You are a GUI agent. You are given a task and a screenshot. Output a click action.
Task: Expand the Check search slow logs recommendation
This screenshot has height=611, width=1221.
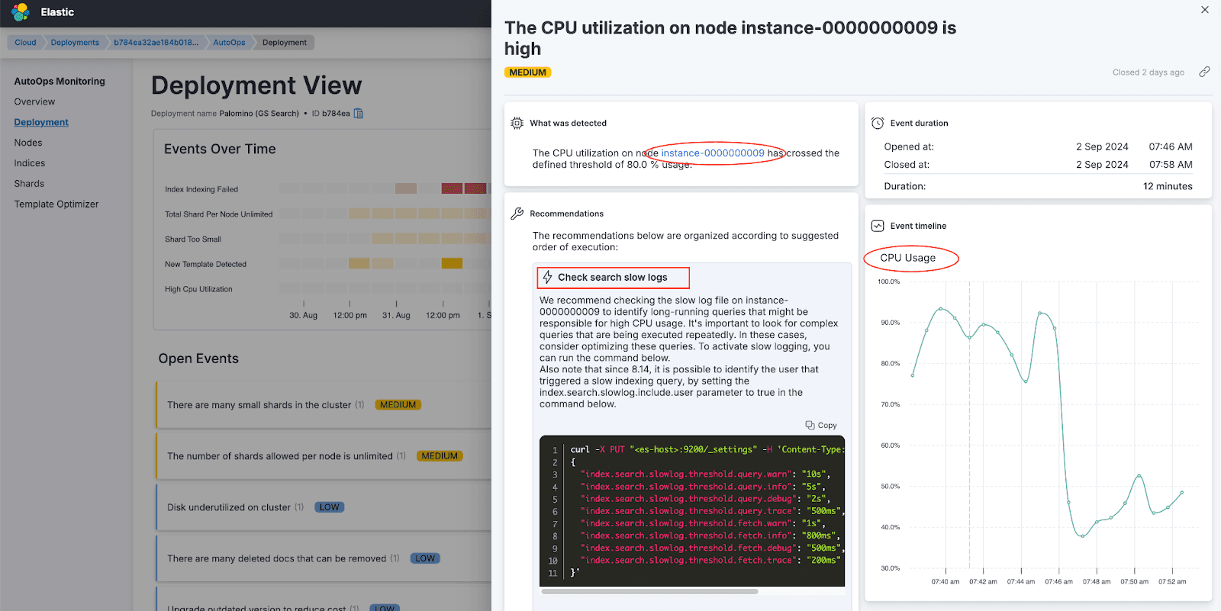[612, 278]
